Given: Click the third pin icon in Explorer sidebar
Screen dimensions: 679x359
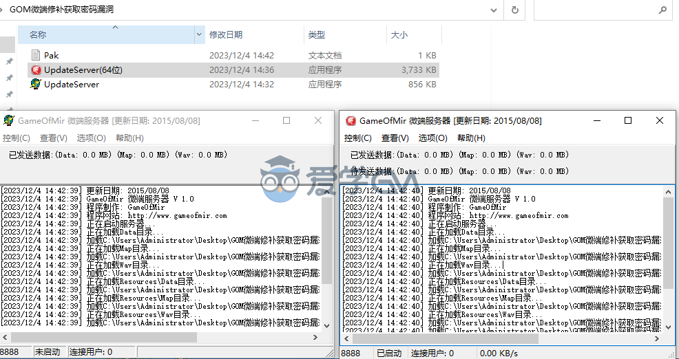Looking at the screenshot, I should click(x=9, y=94).
